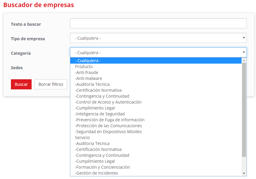
Task: Pick -Protección de las Comunicaciones
Action: pyautogui.click(x=108, y=126)
